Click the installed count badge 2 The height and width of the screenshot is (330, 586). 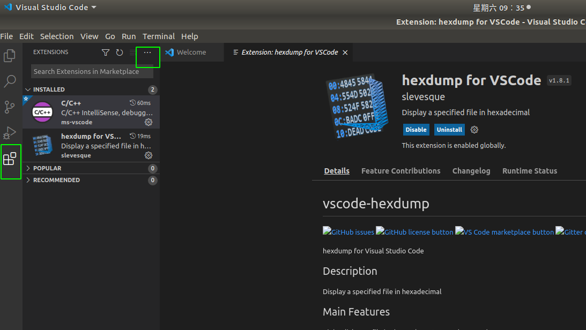[x=152, y=89]
